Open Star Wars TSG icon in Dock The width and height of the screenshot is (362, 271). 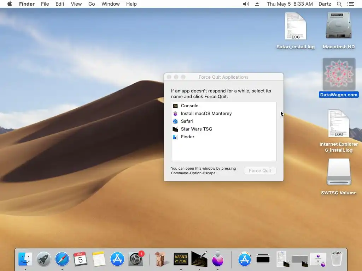point(199,259)
